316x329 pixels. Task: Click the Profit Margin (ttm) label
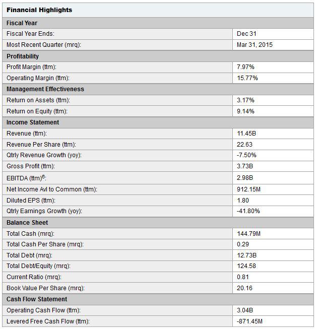pyautogui.click(x=31, y=67)
